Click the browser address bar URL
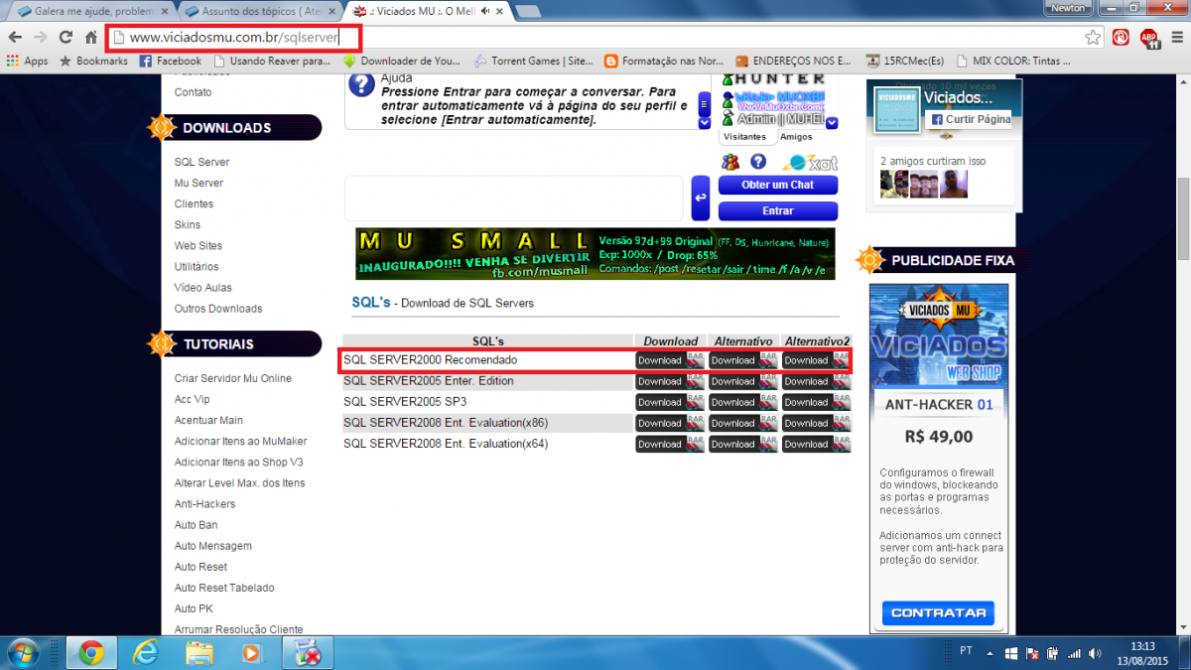The width and height of the screenshot is (1191, 670). coord(234,38)
